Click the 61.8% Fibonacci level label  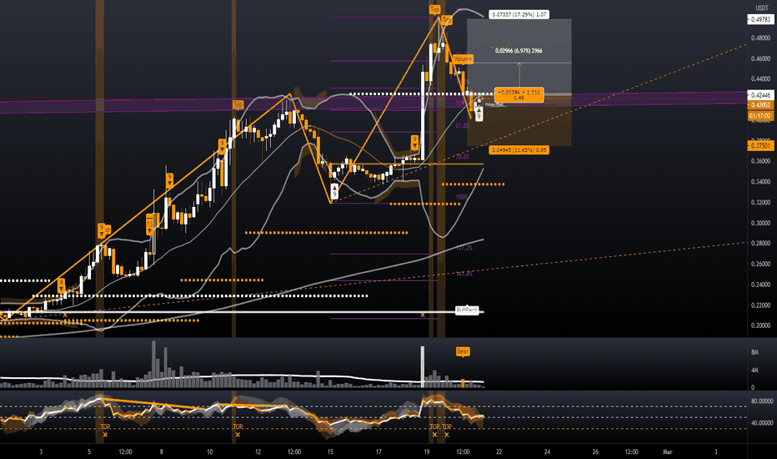pos(462,126)
